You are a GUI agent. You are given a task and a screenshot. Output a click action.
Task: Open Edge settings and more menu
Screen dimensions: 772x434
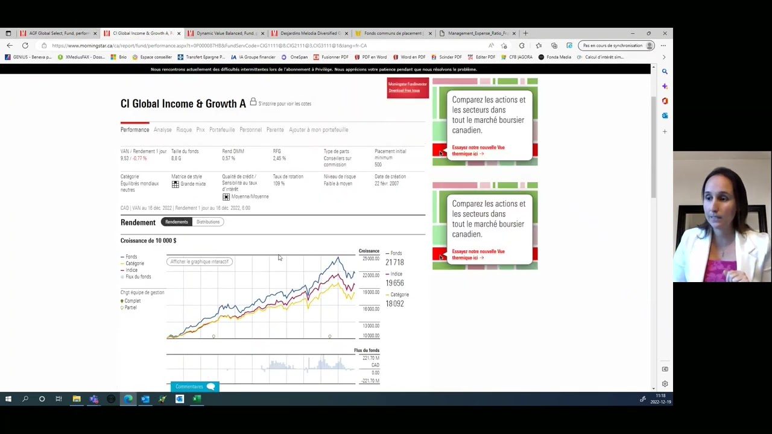pos(663,45)
